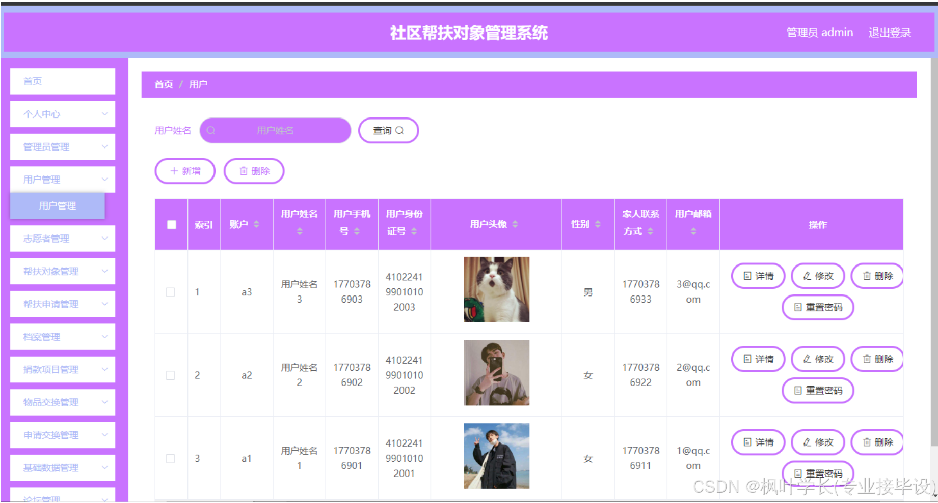
Task: Click the title 社区帮扶对象管理系统
Action: [x=469, y=33]
